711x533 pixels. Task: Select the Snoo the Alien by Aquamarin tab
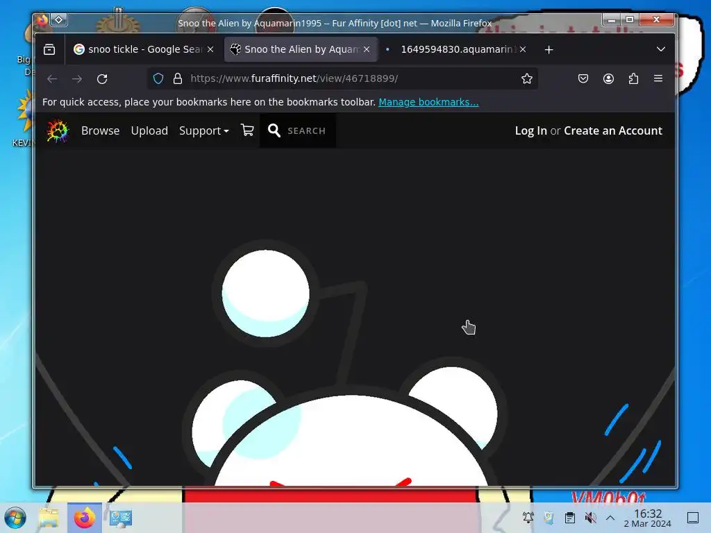tap(301, 49)
